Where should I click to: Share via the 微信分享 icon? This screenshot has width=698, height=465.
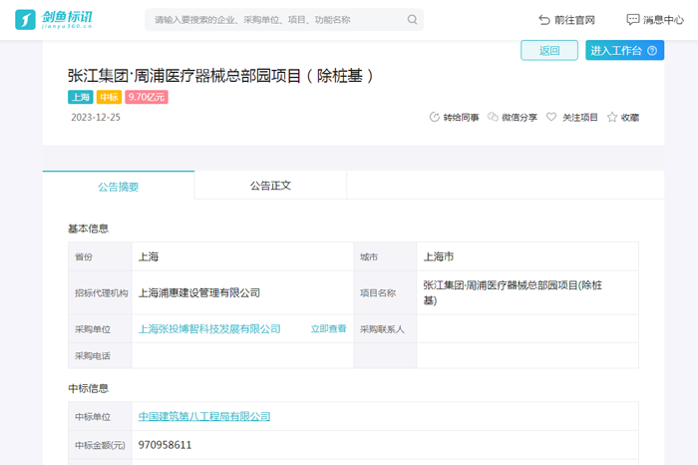(x=493, y=118)
